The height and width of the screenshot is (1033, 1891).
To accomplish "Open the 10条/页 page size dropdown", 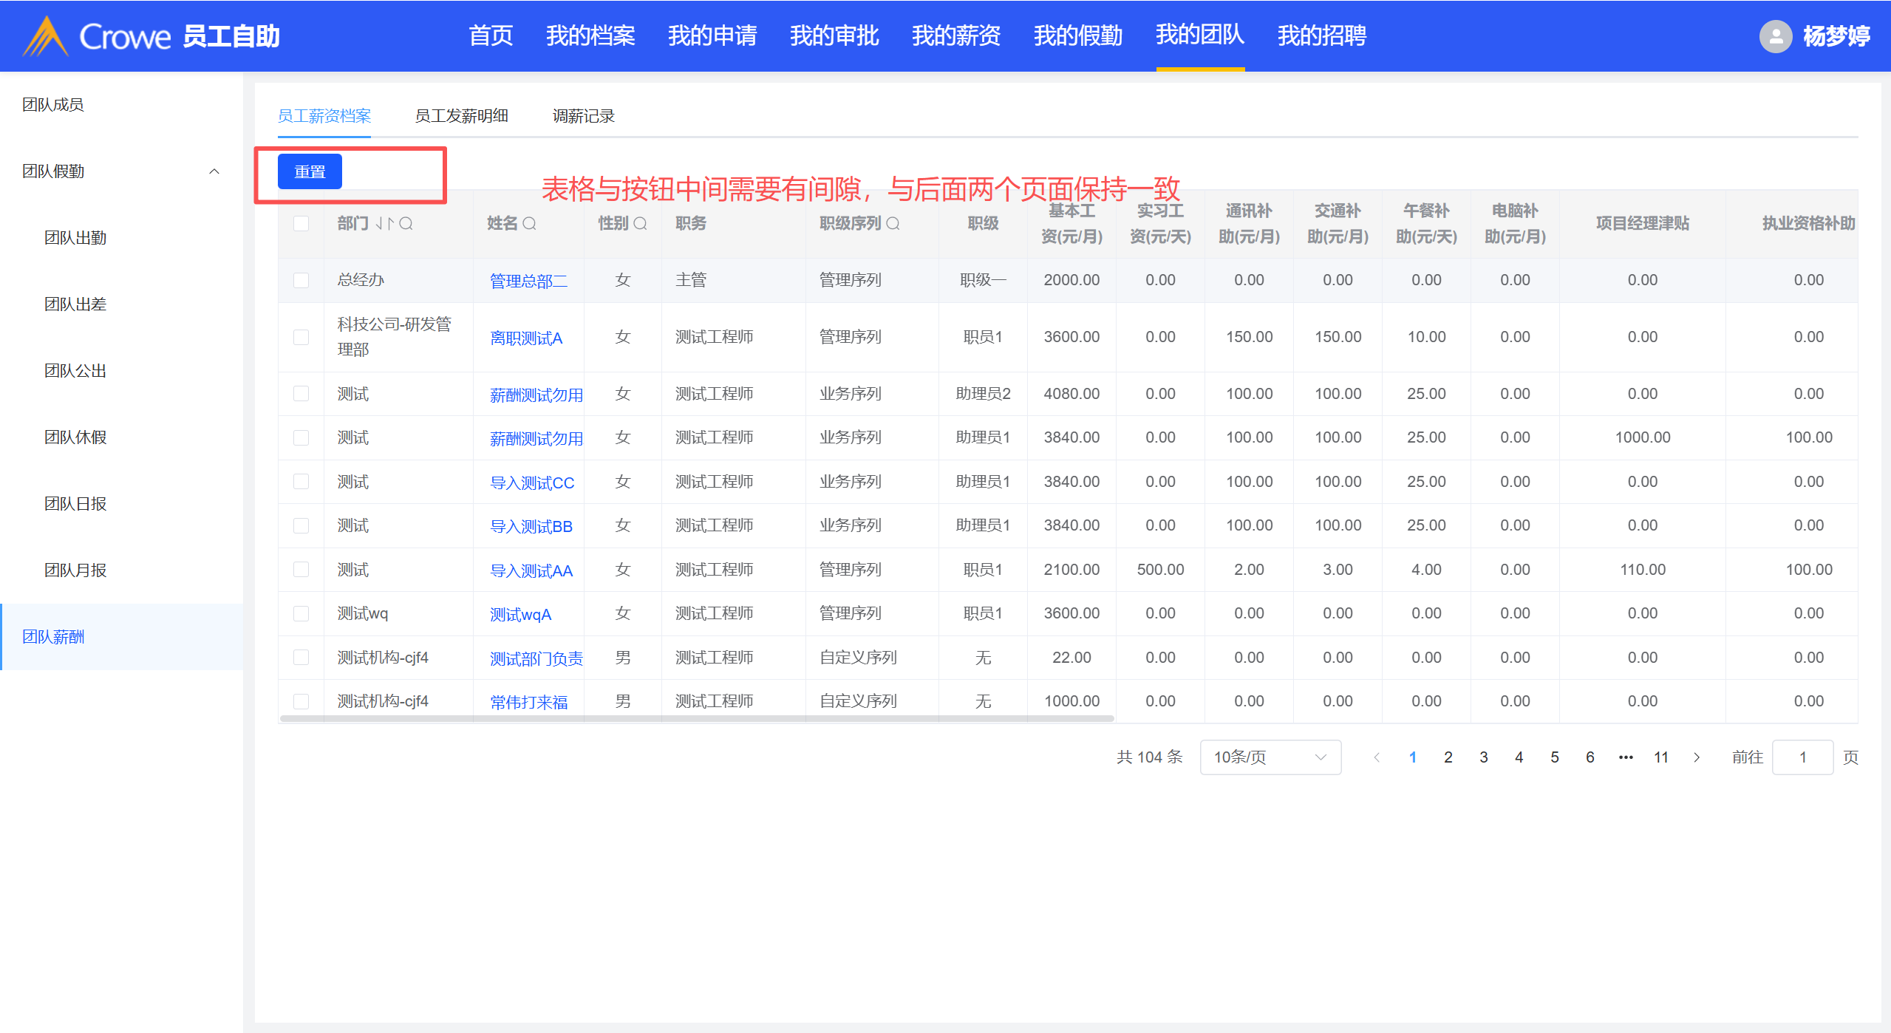I will 1270,757.
